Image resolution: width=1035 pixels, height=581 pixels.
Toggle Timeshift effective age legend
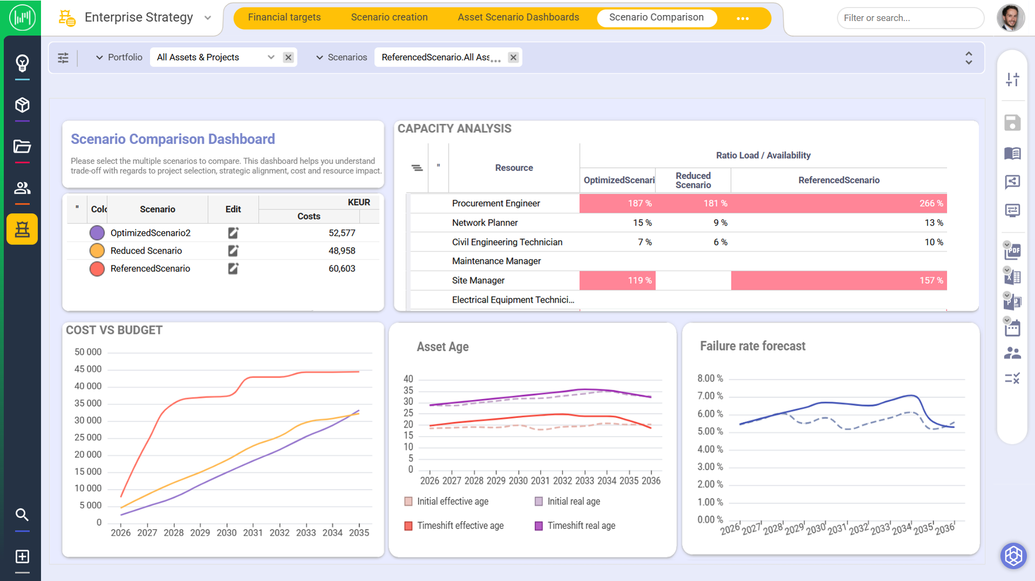tap(454, 526)
